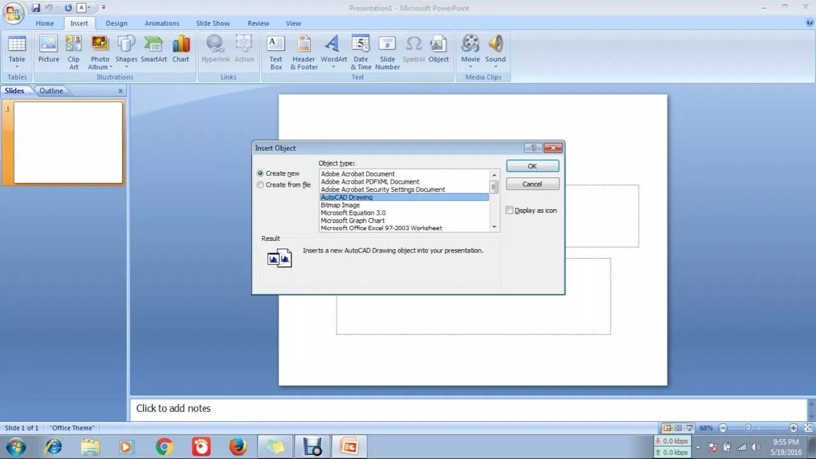The image size is (816, 459).
Task: Switch to Normal view in status bar
Action: (x=667, y=428)
